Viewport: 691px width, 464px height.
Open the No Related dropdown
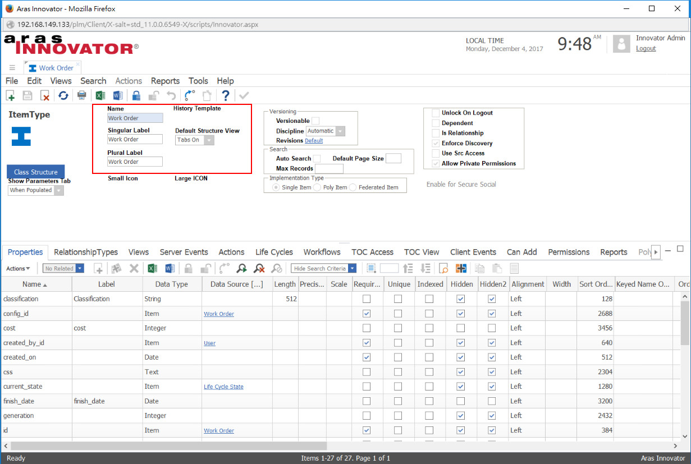(x=80, y=268)
